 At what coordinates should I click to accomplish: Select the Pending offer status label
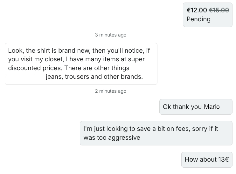[198, 19]
